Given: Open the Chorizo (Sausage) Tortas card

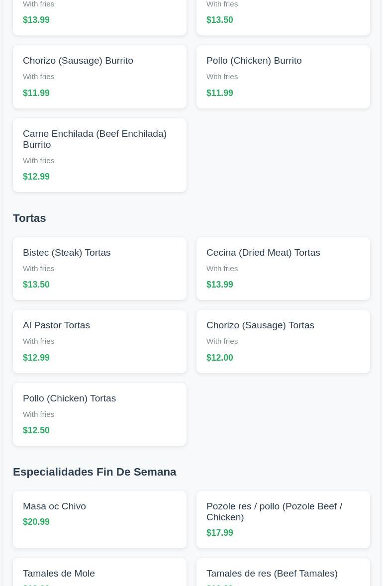Looking at the screenshot, I should [283, 341].
